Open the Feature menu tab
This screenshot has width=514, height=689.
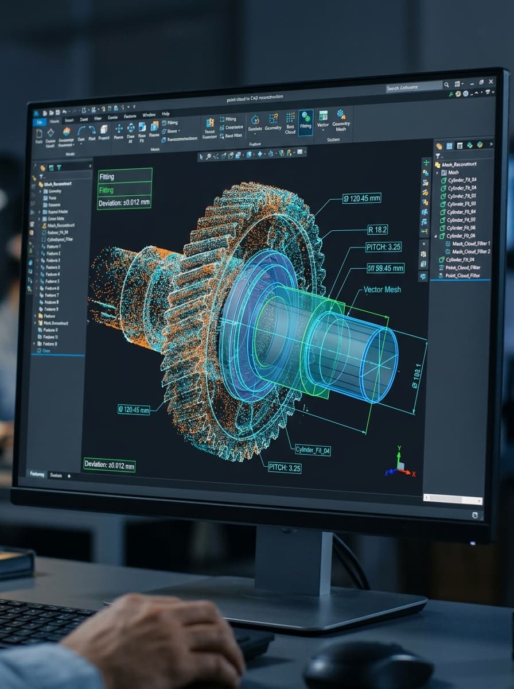coord(130,117)
